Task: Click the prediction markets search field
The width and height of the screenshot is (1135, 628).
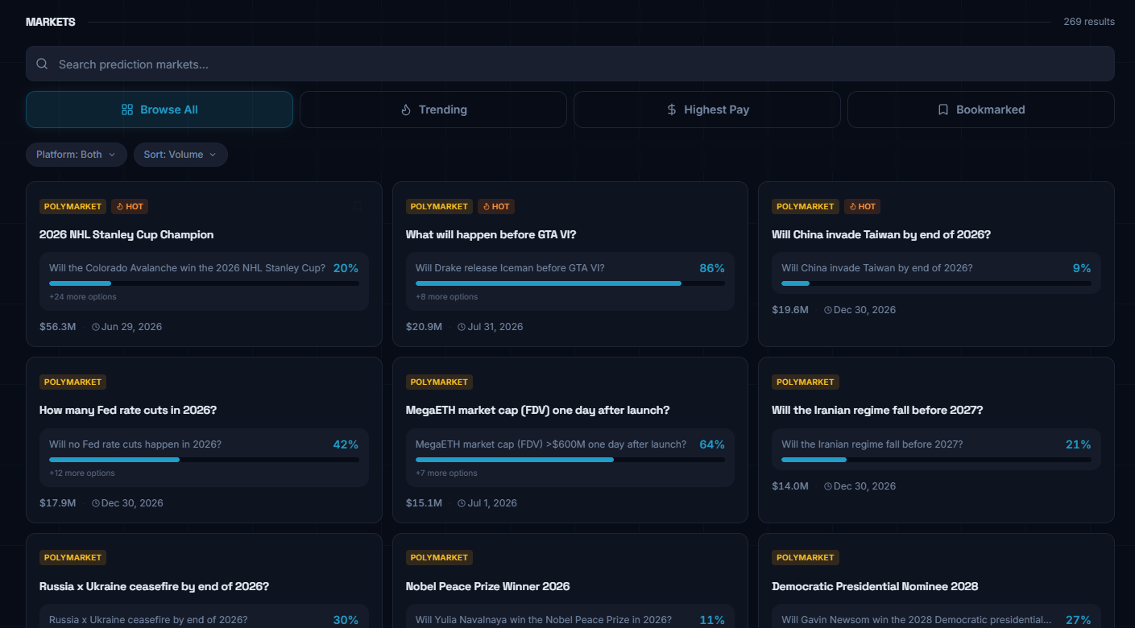Action: point(564,64)
